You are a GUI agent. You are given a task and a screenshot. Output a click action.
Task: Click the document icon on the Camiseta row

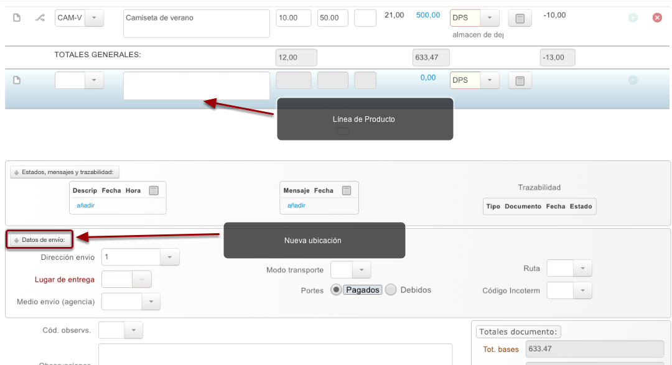point(17,17)
